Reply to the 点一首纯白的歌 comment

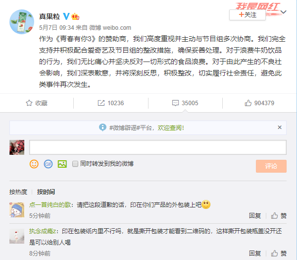pos(255,215)
